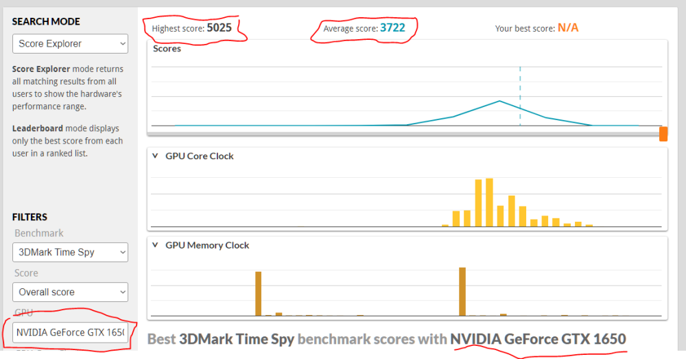Open the Overall score dropdown
This screenshot has height=359, width=686.
70,292
